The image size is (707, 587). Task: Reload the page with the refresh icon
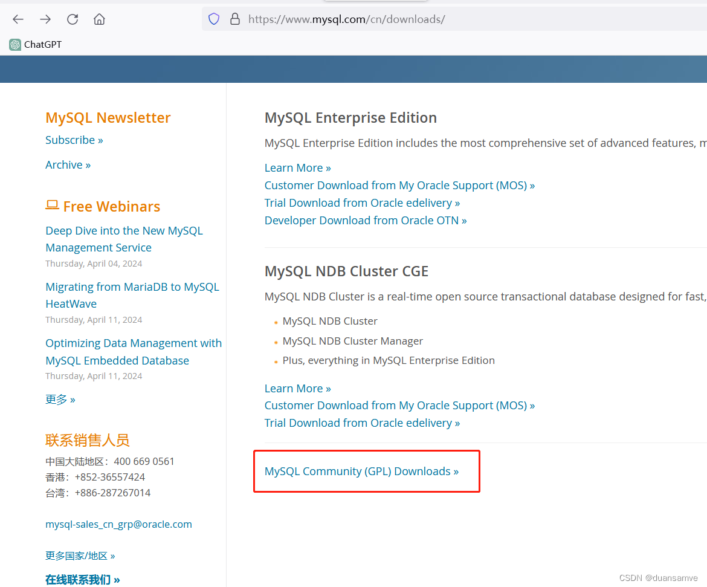73,19
